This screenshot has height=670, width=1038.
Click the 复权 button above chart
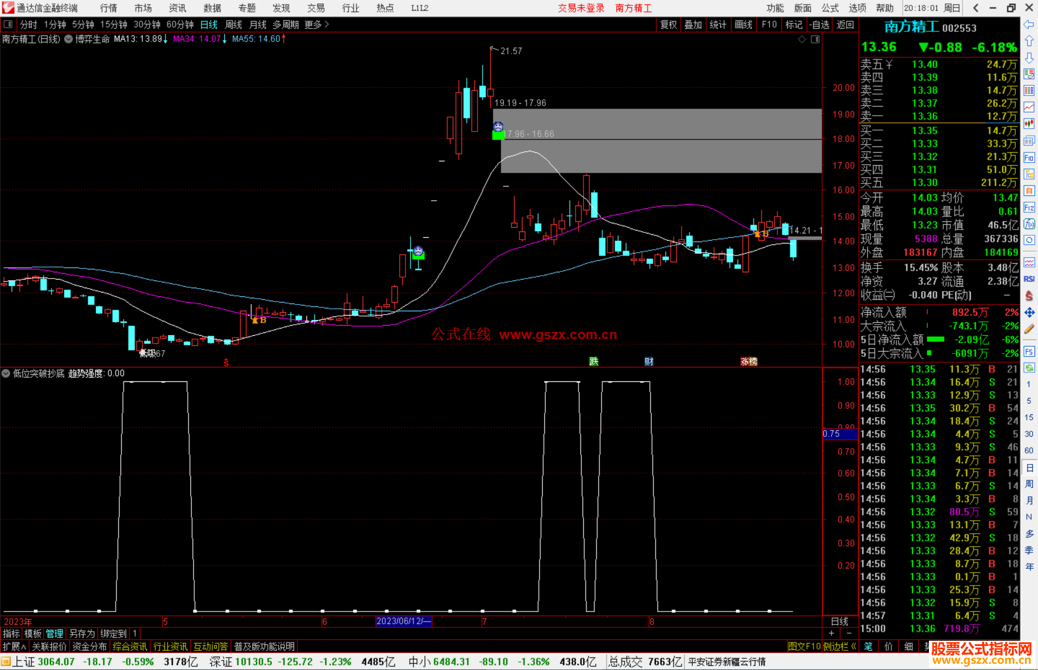click(668, 24)
